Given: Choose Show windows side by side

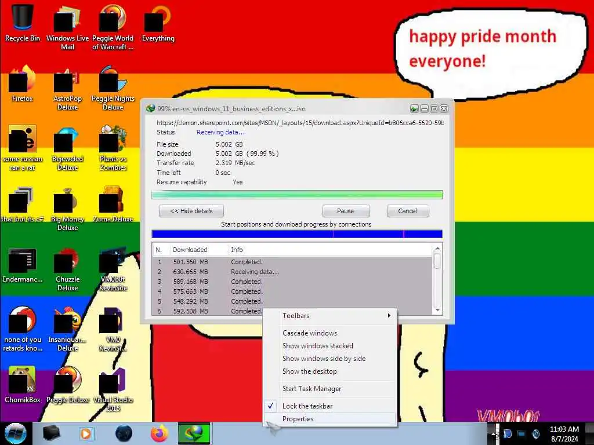Looking at the screenshot, I should (329, 358).
